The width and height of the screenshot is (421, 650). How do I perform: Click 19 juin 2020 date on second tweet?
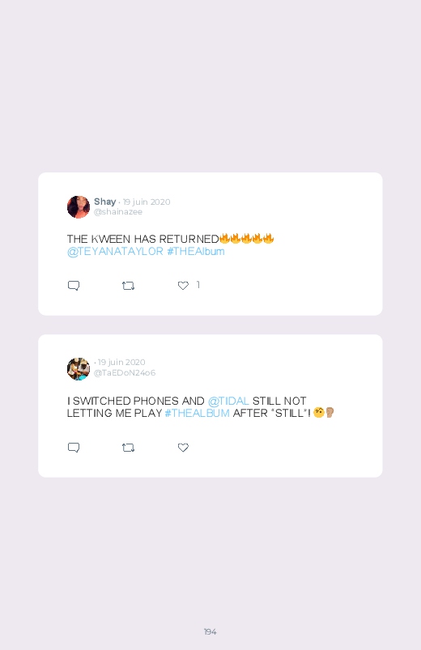(121, 363)
